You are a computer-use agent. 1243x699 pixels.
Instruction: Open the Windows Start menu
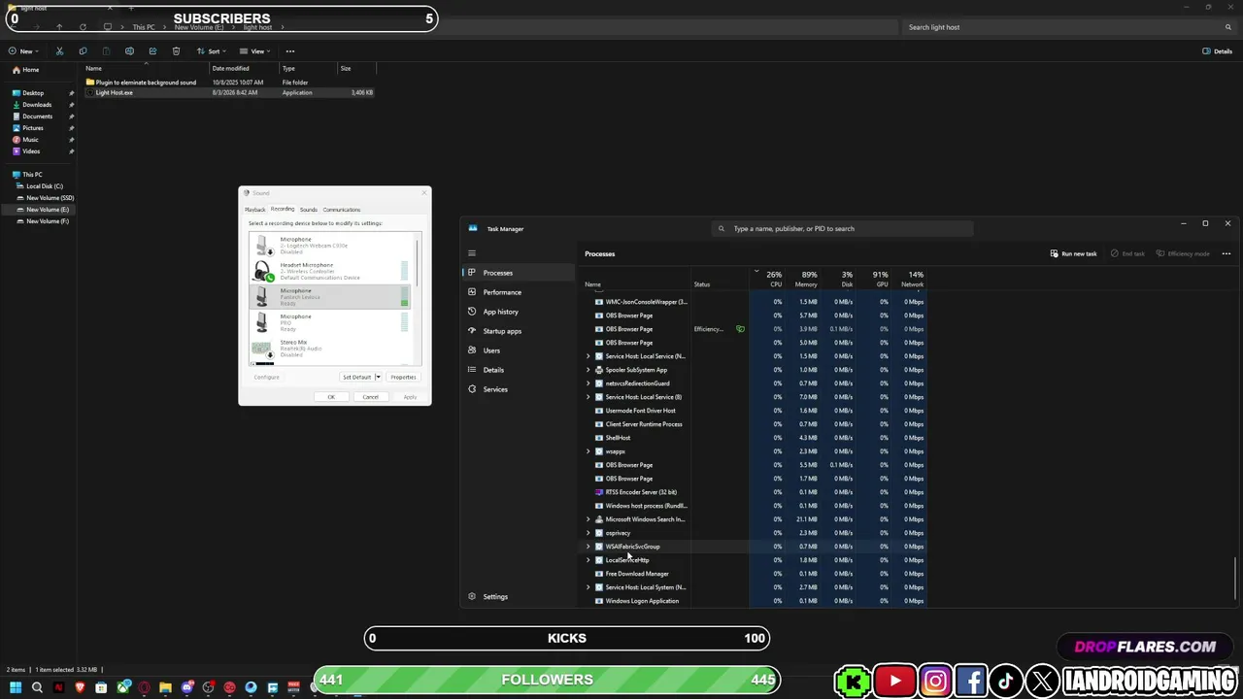pyautogui.click(x=16, y=688)
